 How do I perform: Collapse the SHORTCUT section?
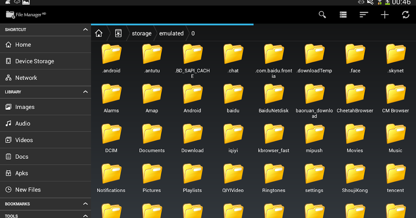pos(85,30)
